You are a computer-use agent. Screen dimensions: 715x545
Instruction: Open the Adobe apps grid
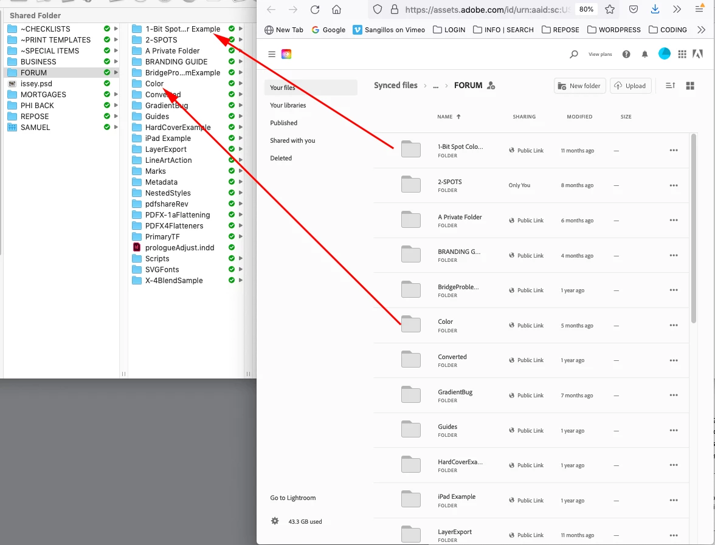[x=682, y=54]
